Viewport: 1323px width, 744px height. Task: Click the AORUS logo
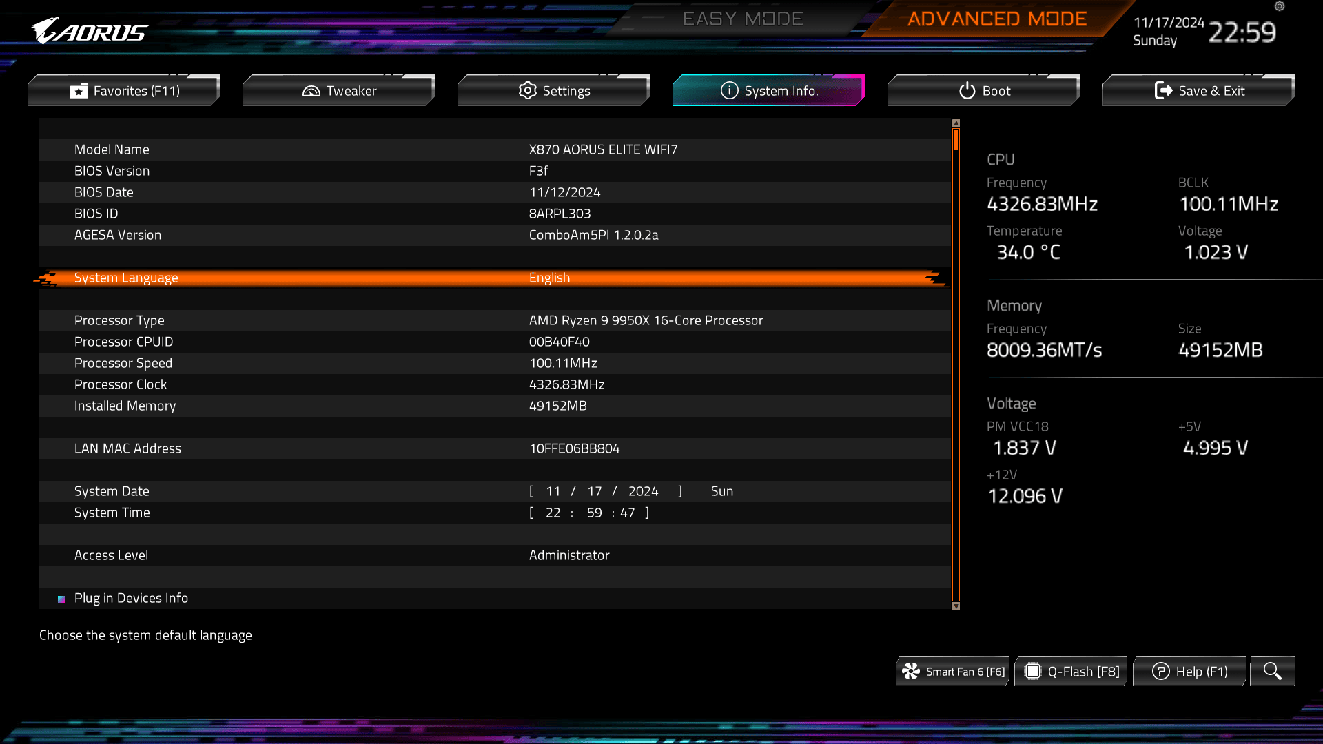click(90, 31)
